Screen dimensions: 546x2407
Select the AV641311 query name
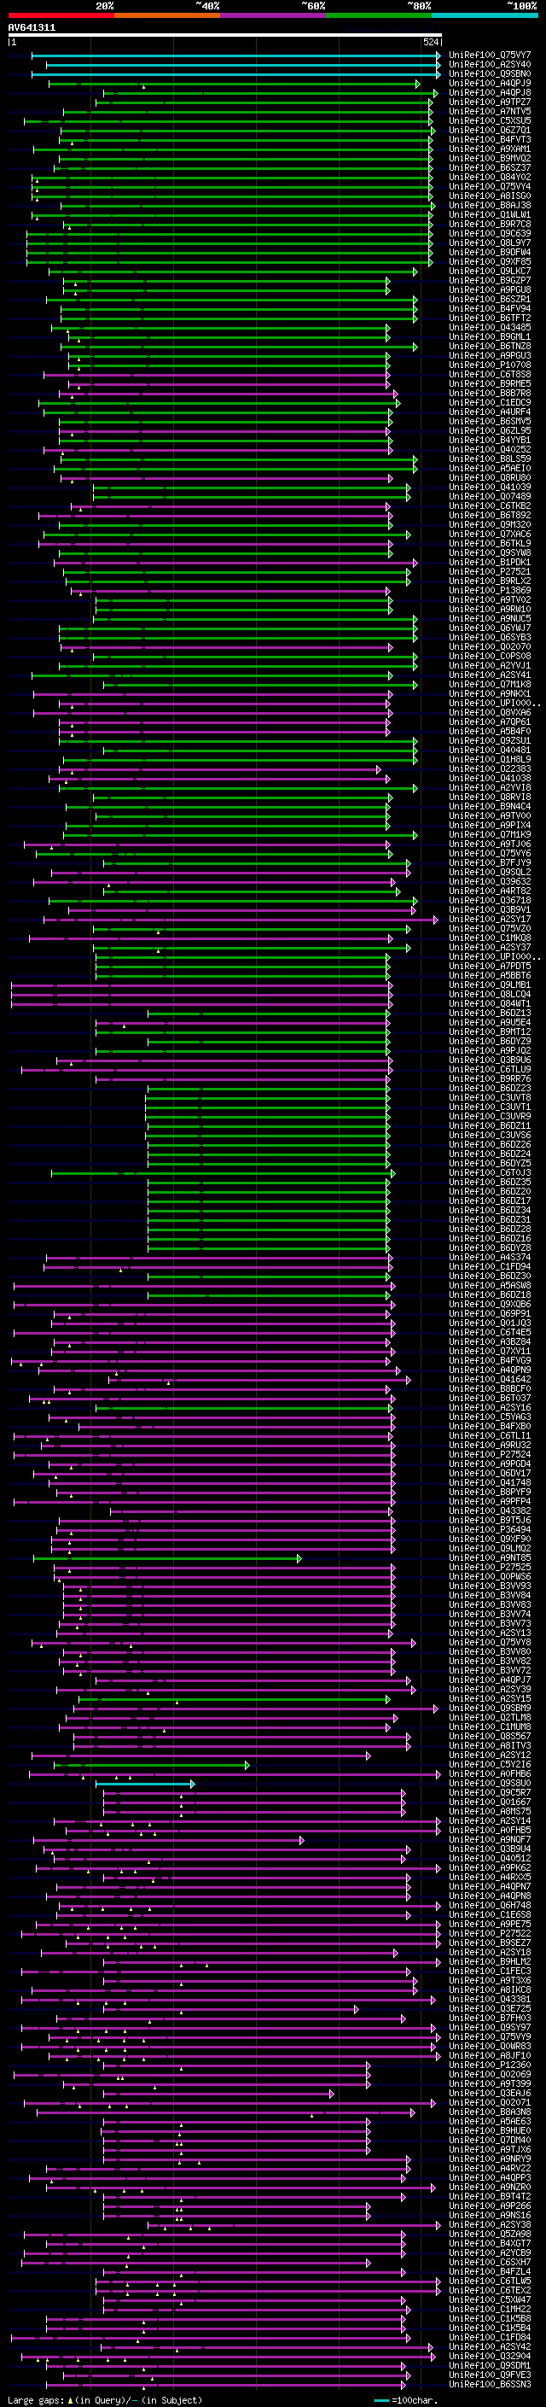(x=32, y=28)
